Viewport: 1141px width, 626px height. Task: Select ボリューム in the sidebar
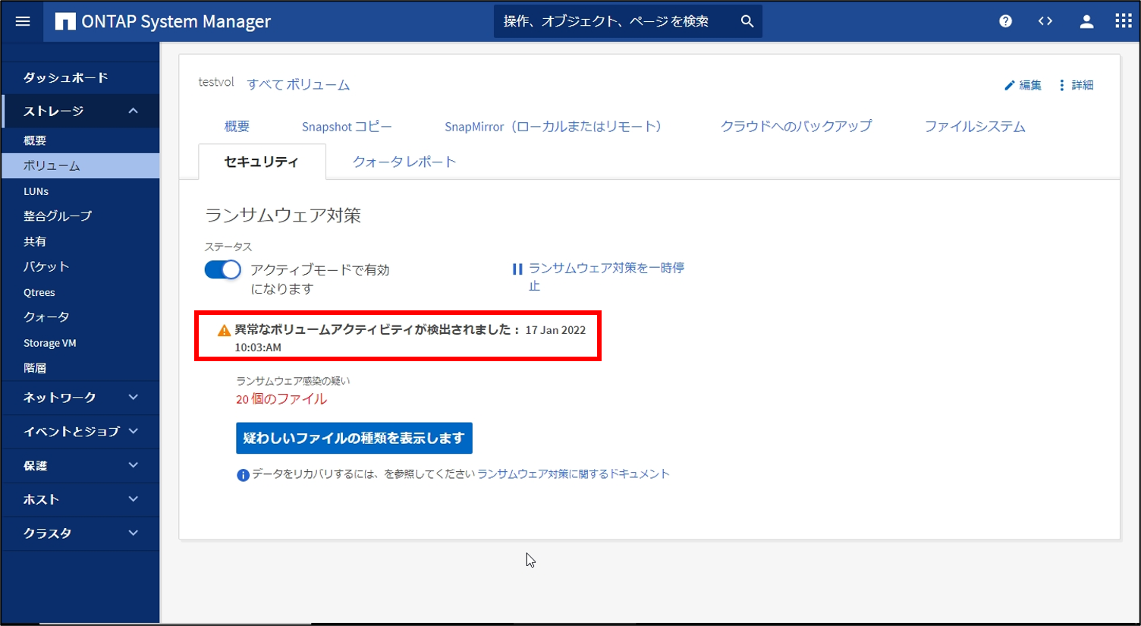(x=80, y=165)
